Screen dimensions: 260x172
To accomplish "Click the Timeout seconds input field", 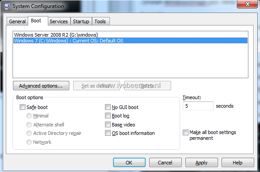I will tap(198, 106).
